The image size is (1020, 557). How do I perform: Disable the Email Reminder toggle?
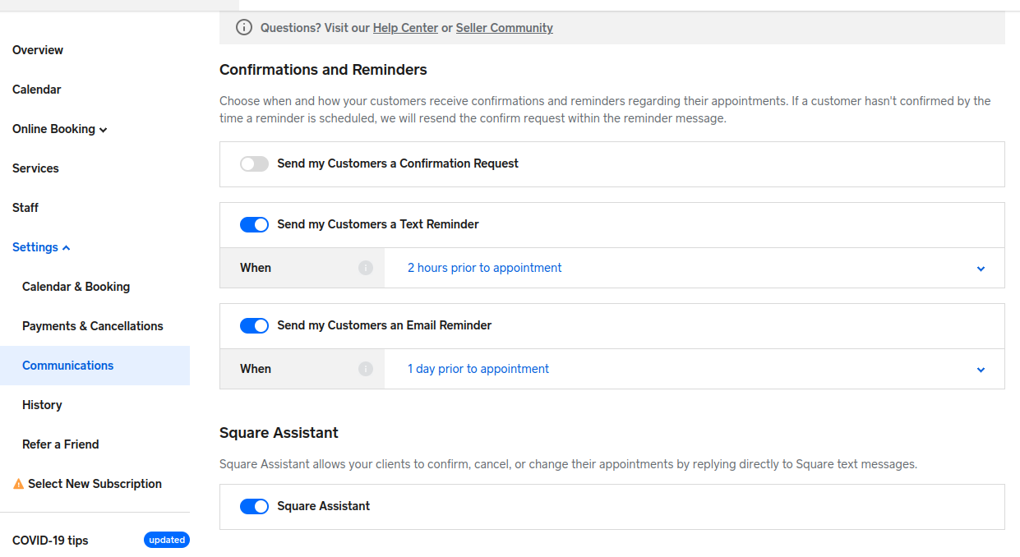pyautogui.click(x=254, y=325)
